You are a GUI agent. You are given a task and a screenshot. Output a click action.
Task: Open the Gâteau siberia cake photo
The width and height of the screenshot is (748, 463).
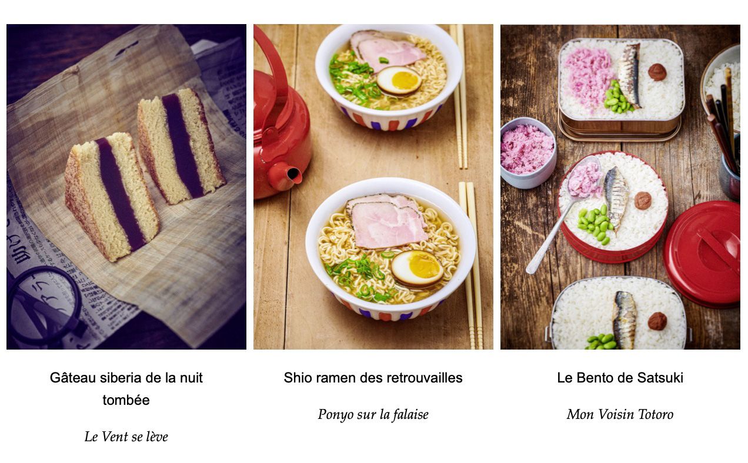(x=126, y=187)
